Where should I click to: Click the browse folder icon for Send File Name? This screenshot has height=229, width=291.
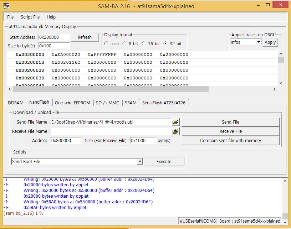[175, 122]
